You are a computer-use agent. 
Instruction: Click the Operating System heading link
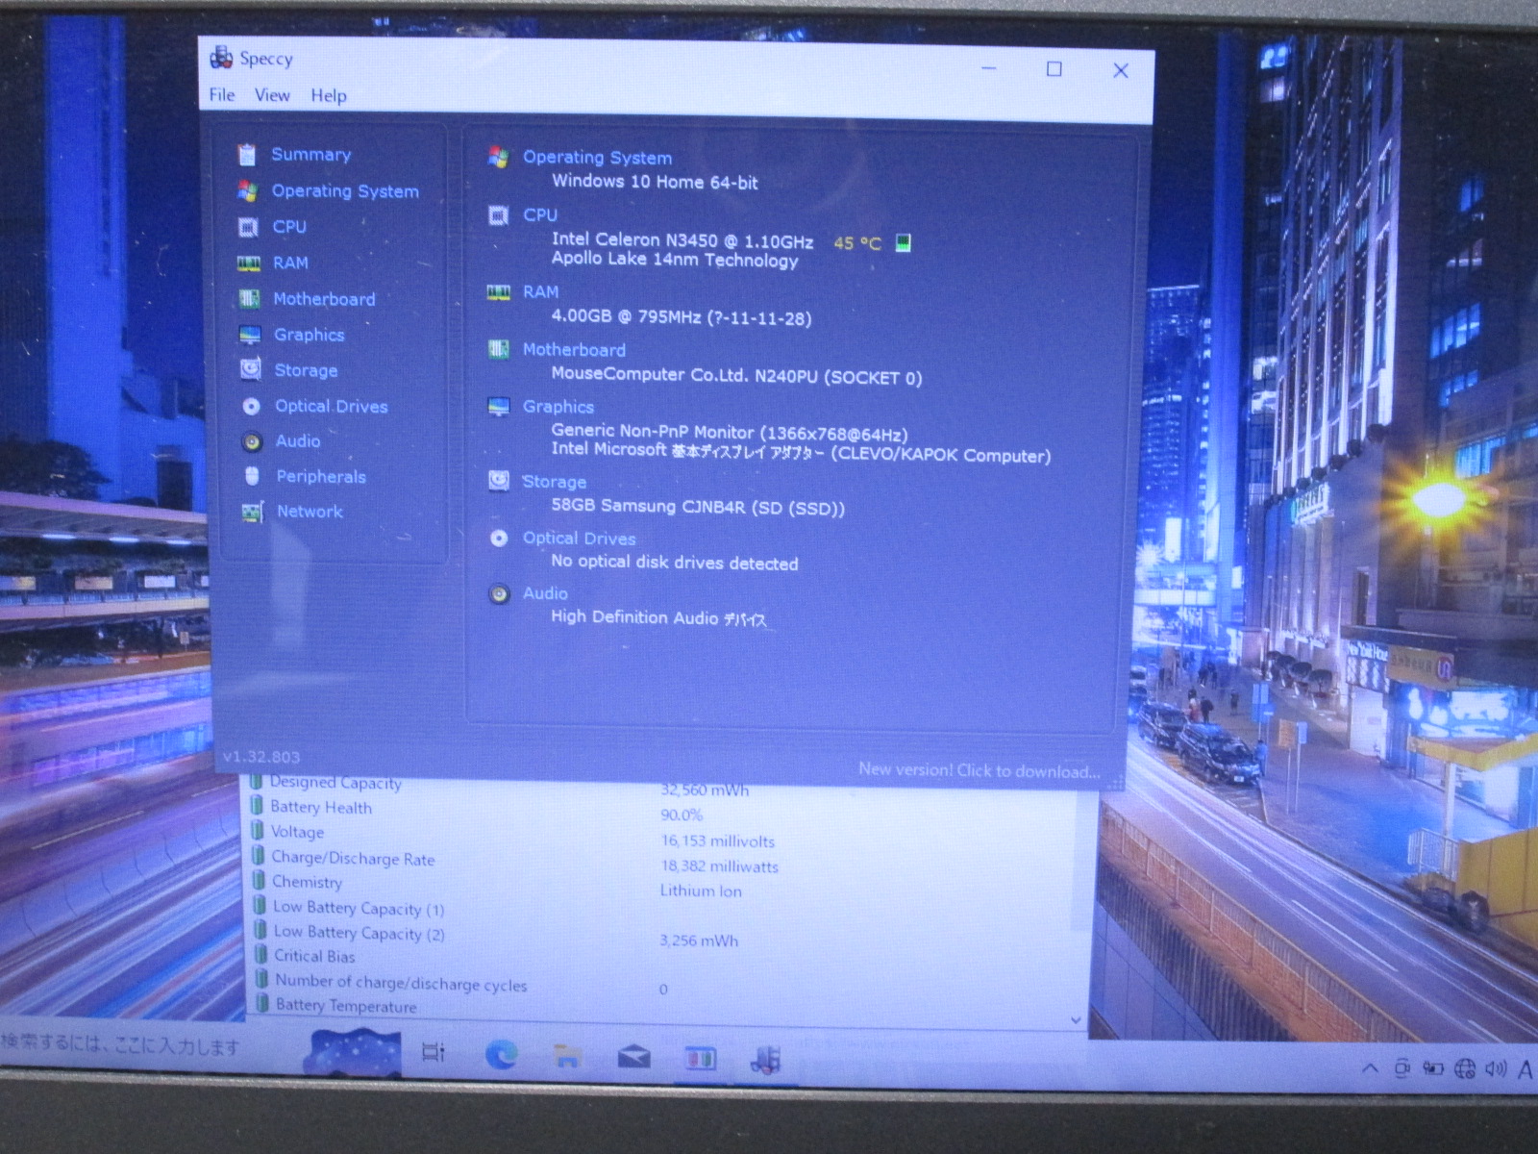tap(597, 158)
